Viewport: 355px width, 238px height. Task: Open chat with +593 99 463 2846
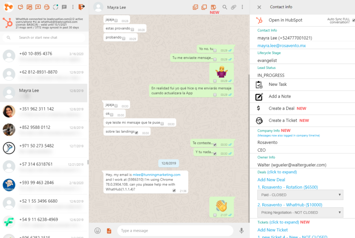pos(44,185)
